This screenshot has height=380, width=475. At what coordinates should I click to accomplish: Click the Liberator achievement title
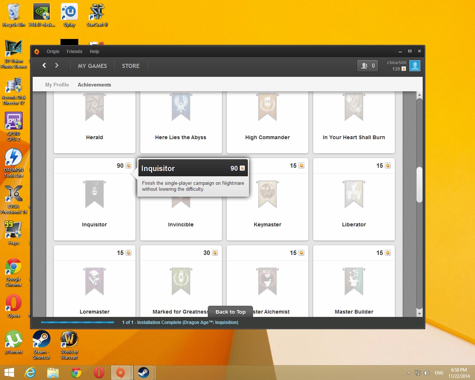(x=354, y=225)
